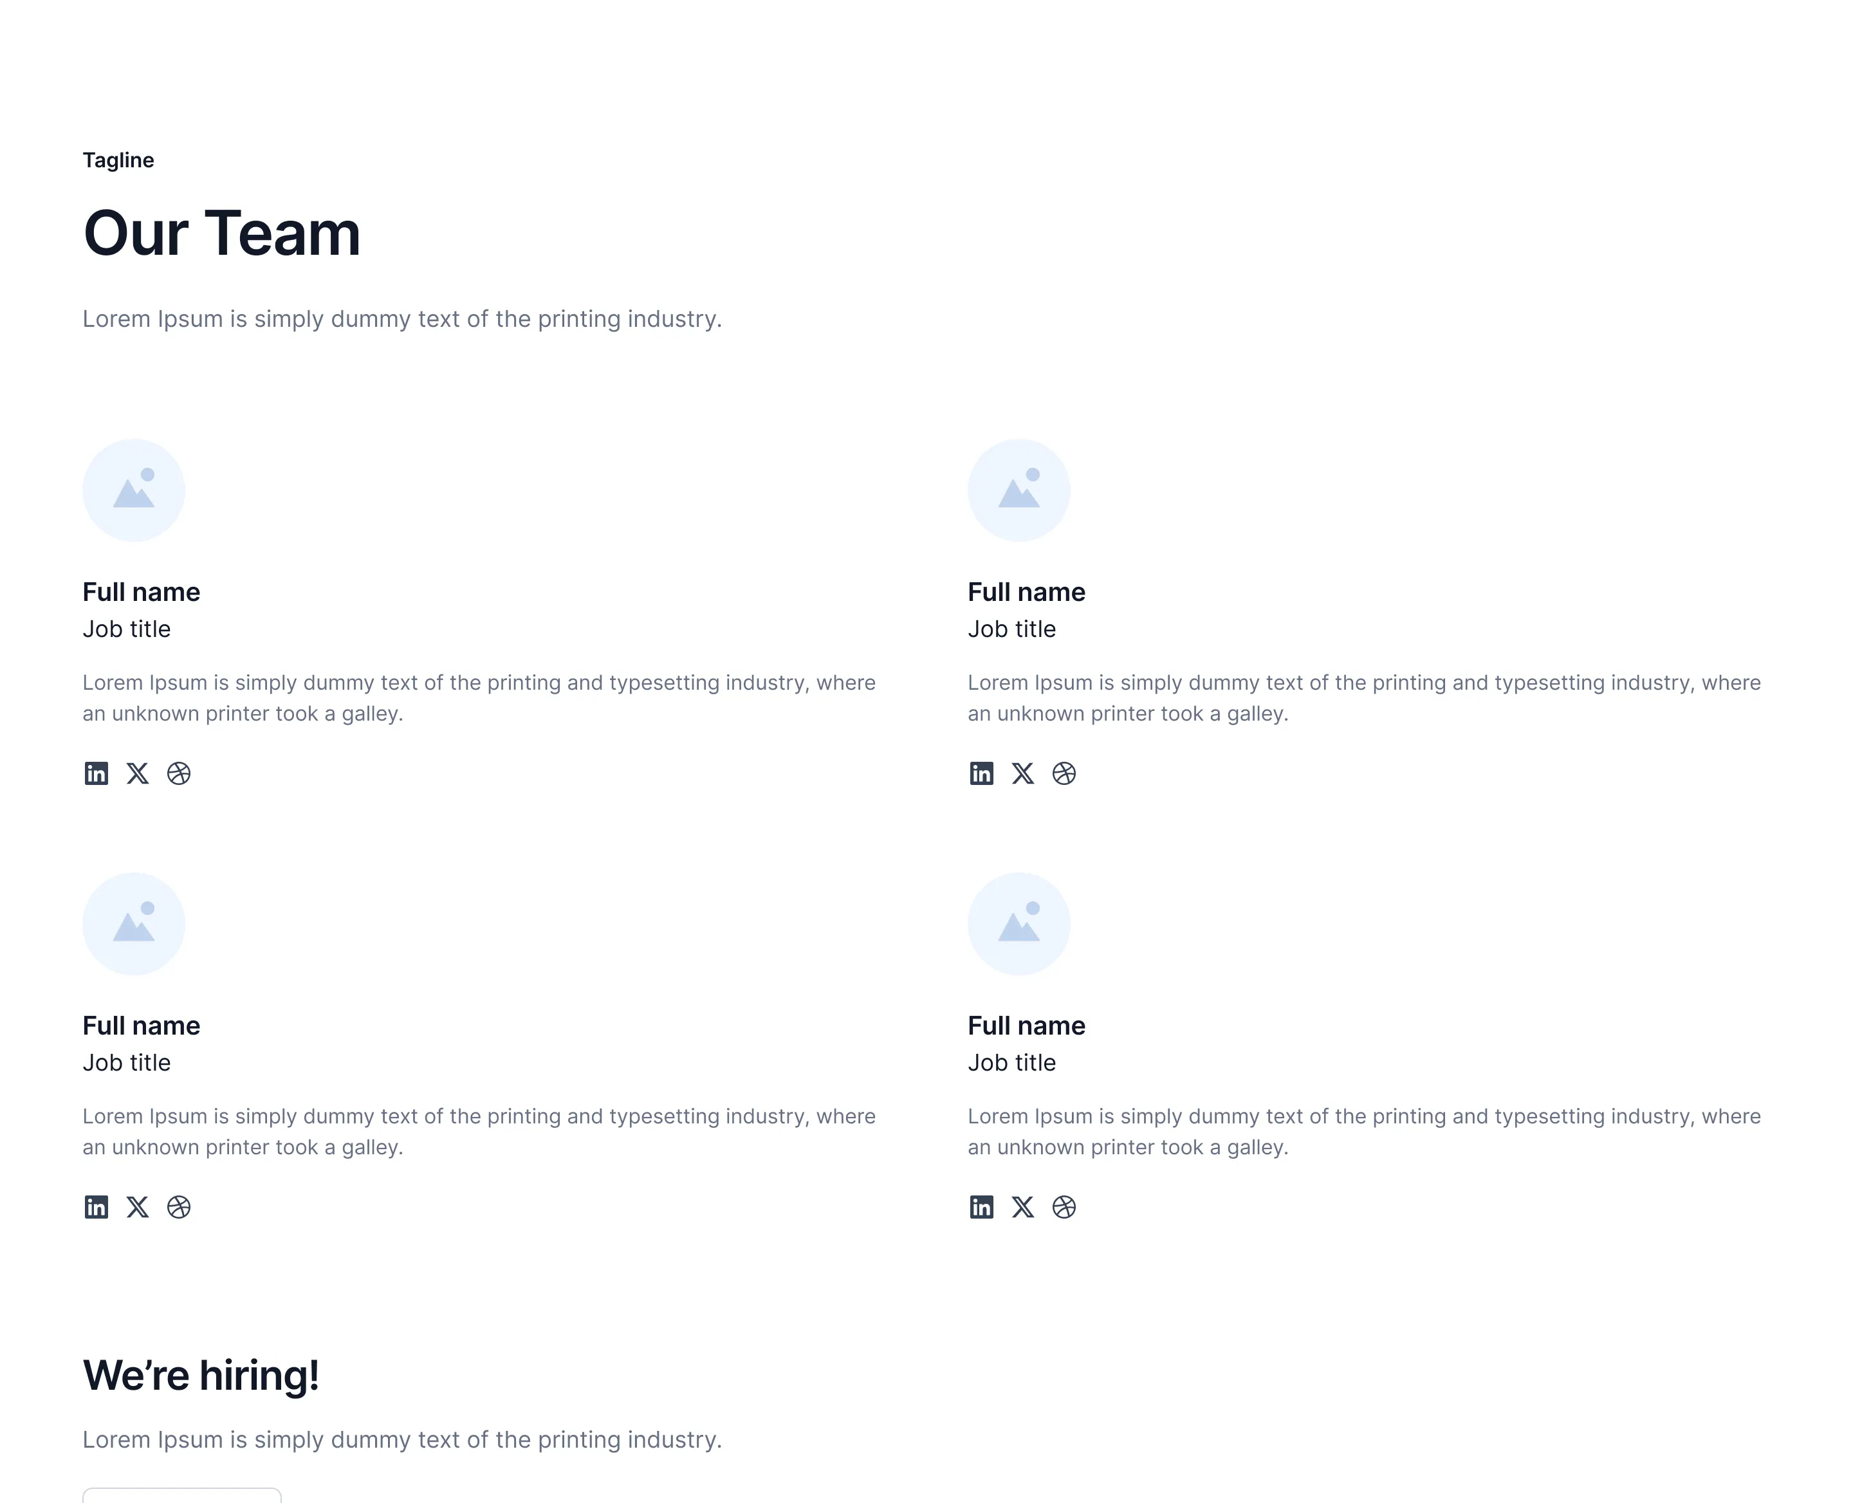Open X icon of bottom-left team member
The height and width of the screenshot is (1503, 1853).
[x=138, y=1207]
